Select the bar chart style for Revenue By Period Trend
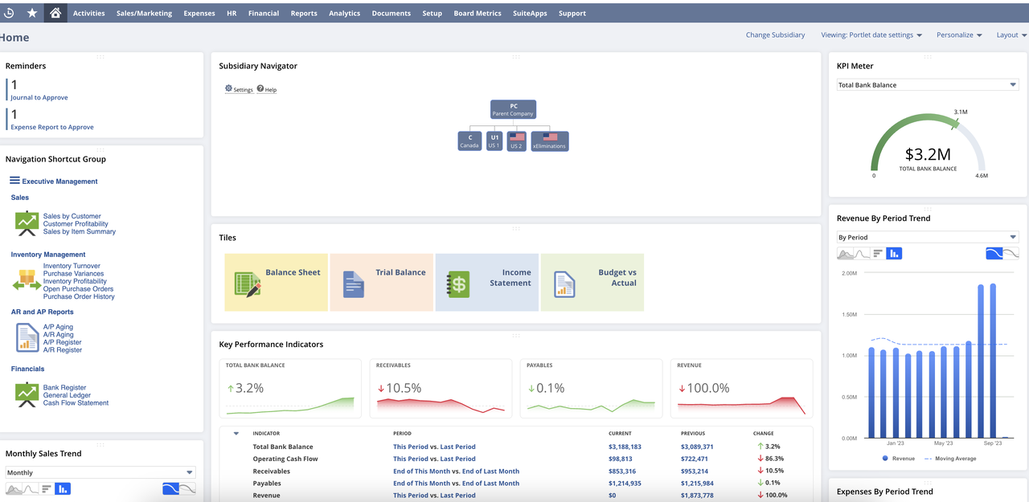Viewport: 1029px width, 502px height. point(894,253)
